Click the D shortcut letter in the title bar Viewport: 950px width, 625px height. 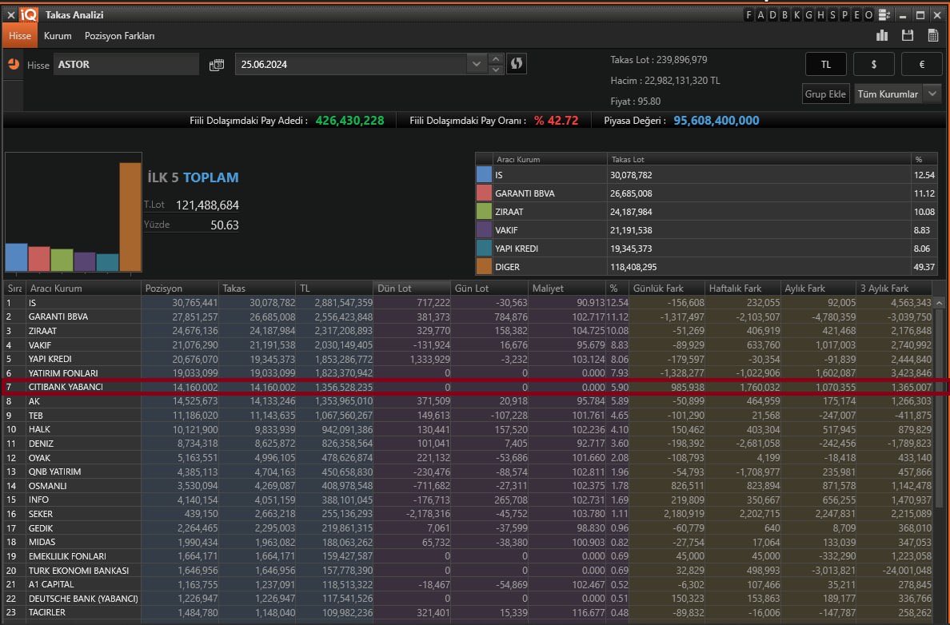[772, 15]
